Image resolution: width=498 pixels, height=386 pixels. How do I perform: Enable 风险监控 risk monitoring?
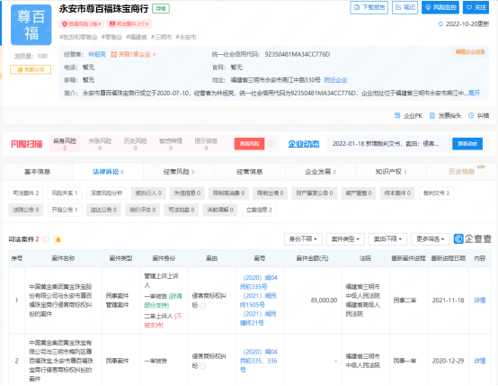coord(440,7)
